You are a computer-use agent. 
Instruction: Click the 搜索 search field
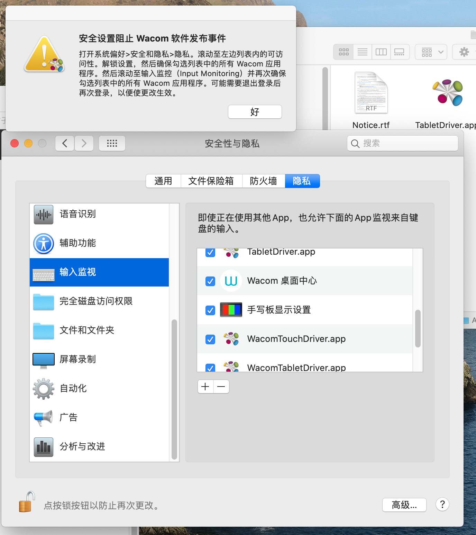click(x=403, y=143)
